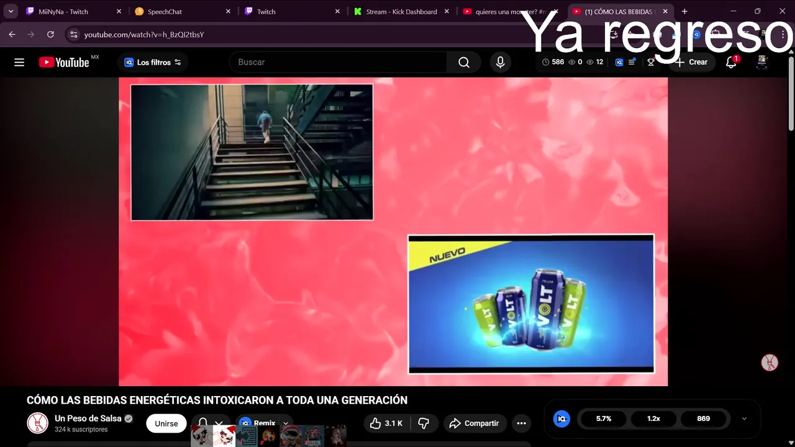Screen dimensions: 795x447
Task: Close the MiiNyNa - Twitch tab
Action: coord(119,11)
